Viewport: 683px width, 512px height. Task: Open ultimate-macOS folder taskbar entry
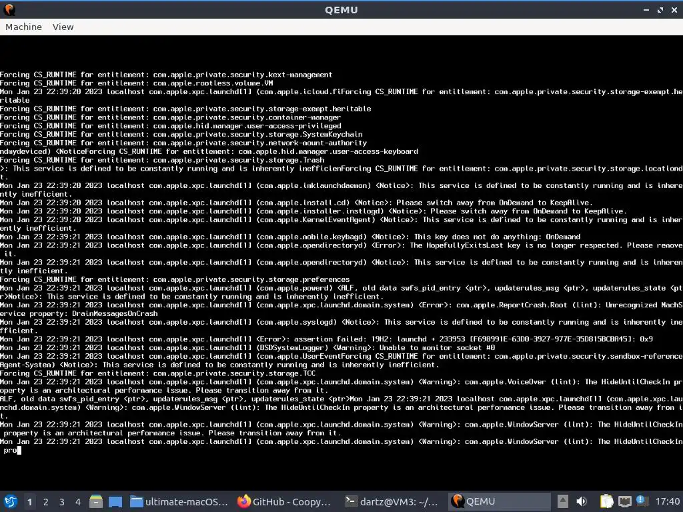tap(179, 501)
